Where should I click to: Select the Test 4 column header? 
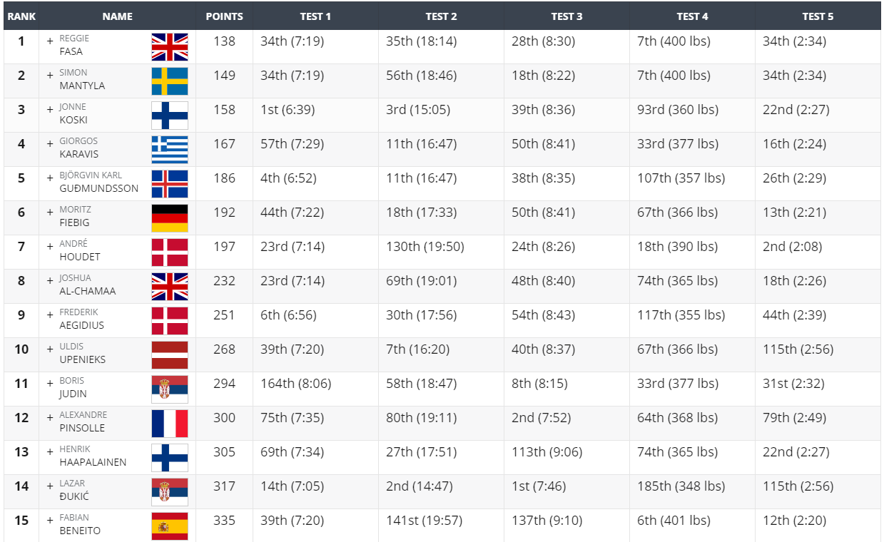click(x=692, y=16)
